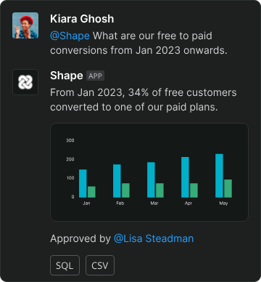Click the blue February bar
This screenshot has height=282, width=261.
(x=117, y=181)
